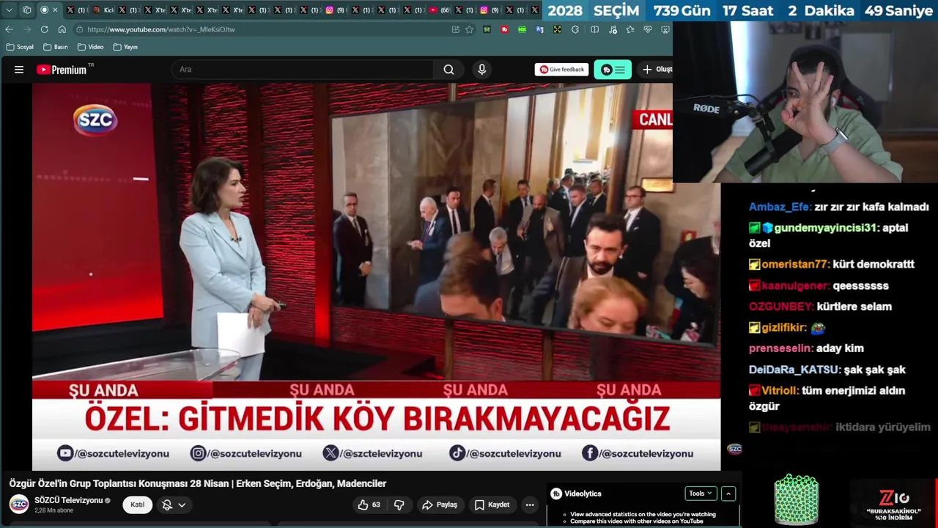Like the video with thumbs up
The height and width of the screenshot is (528, 938).
(x=369, y=505)
